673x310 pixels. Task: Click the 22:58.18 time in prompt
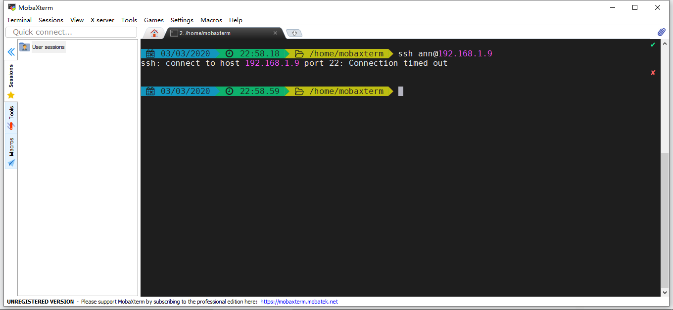(x=260, y=53)
